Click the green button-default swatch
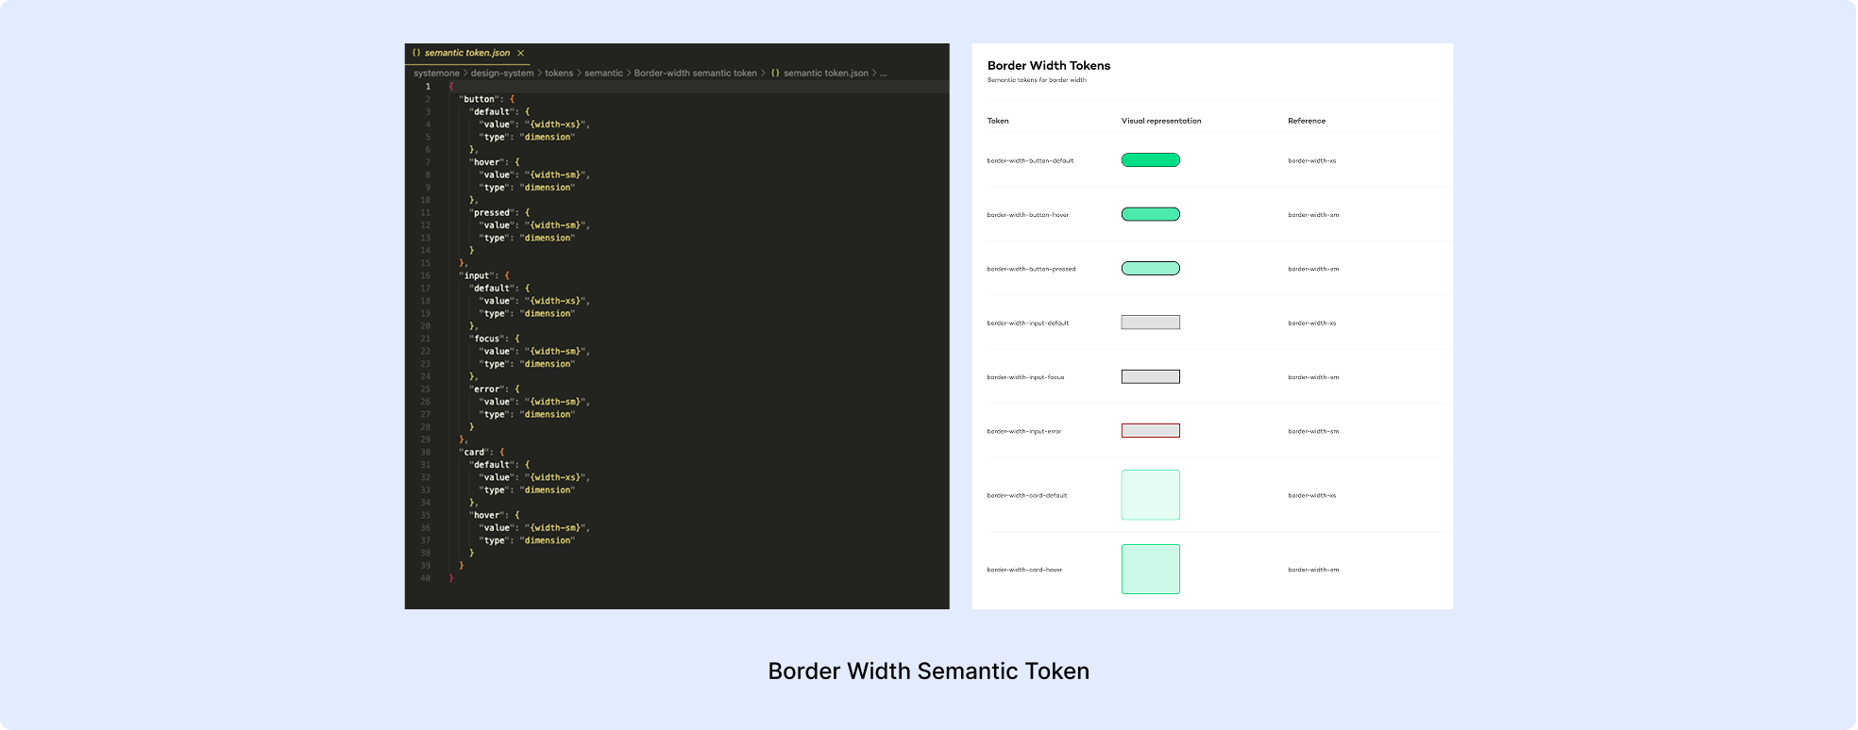The width and height of the screenshot is (1858, 730). point(1150,160)
